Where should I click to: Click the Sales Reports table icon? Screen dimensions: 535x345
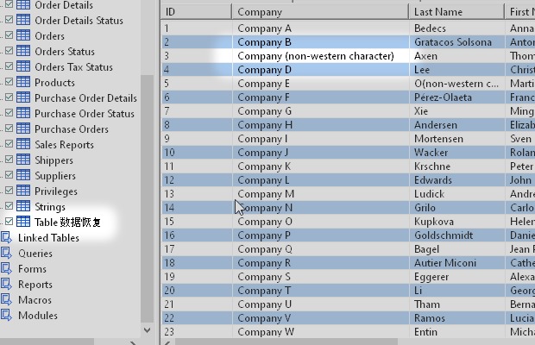tap(24, 145)
